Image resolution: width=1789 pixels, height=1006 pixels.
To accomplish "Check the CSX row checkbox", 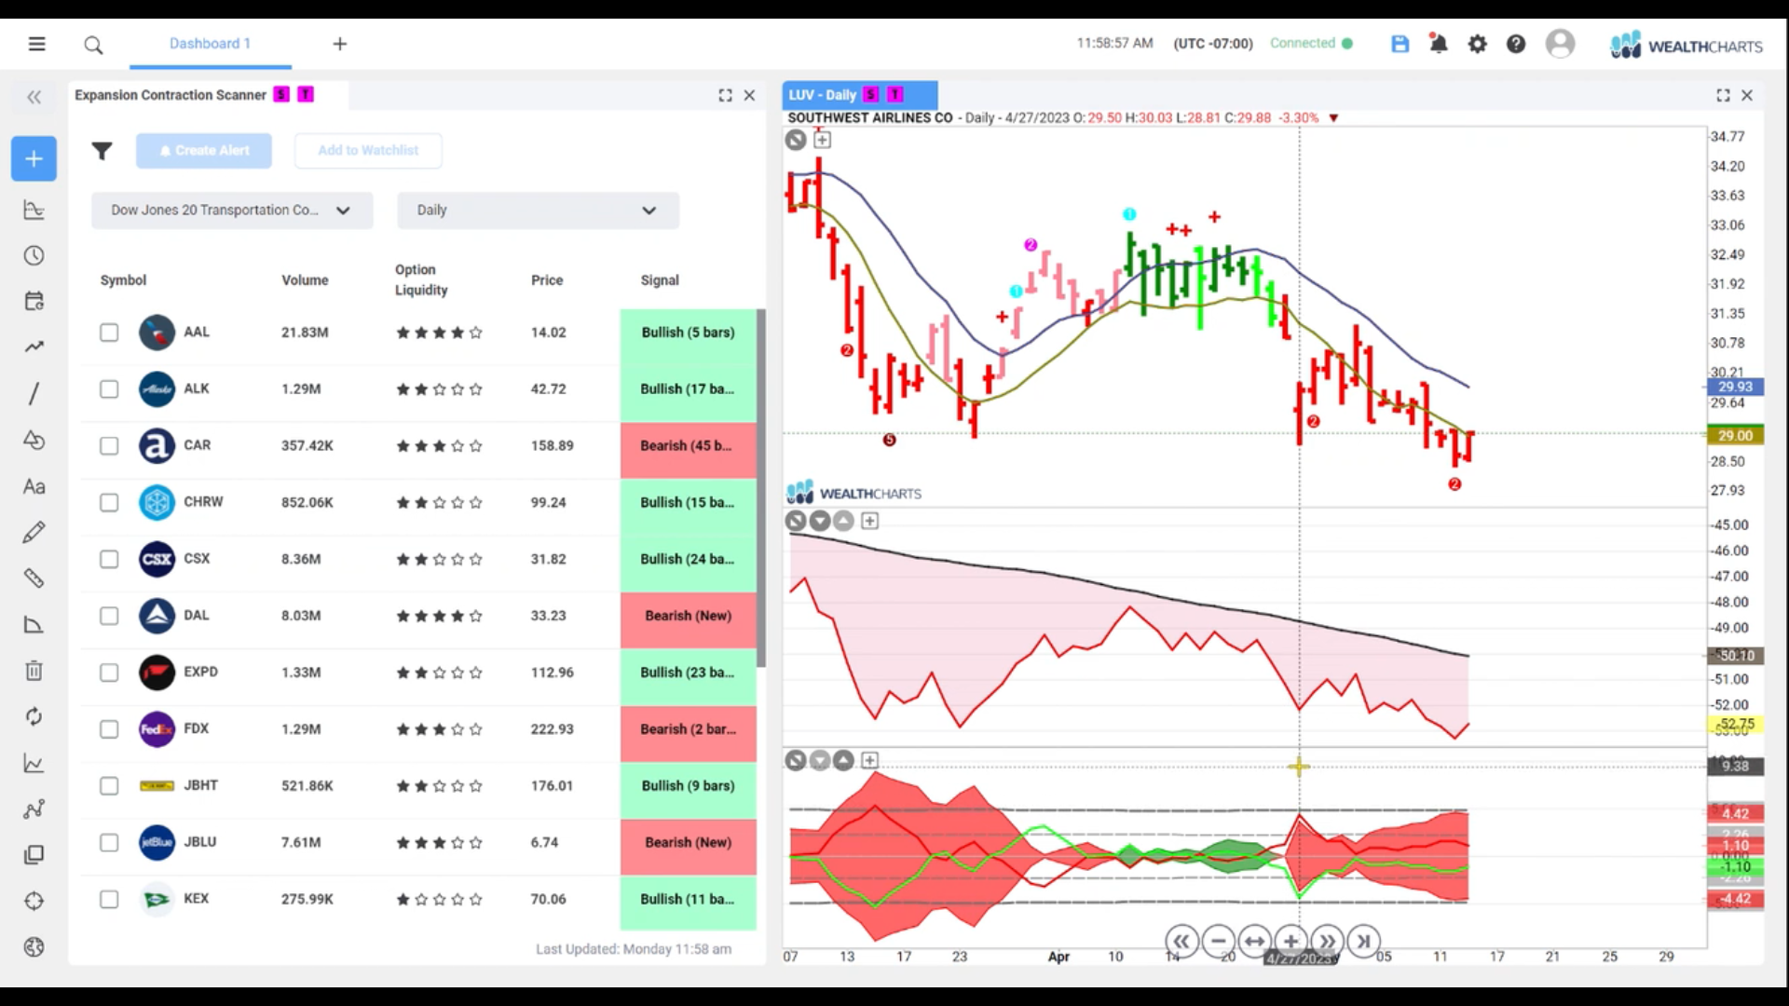I will tap(109, 559).
